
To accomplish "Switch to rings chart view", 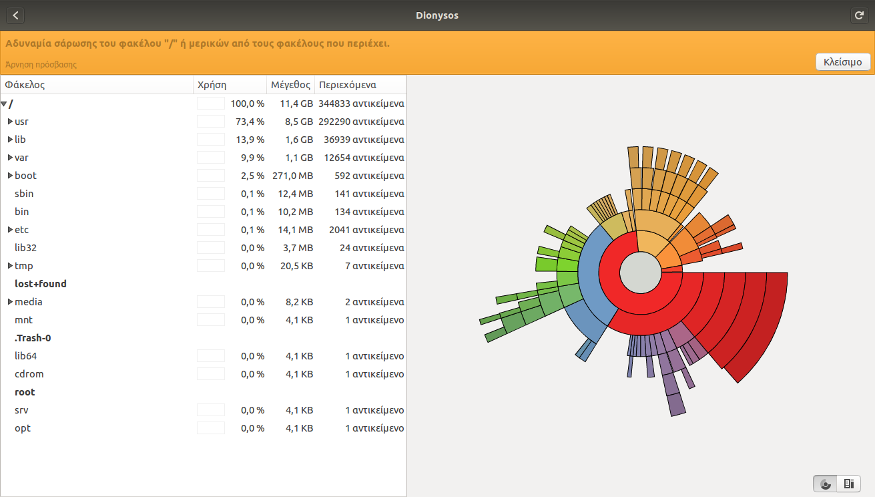I will coord(826,484).
